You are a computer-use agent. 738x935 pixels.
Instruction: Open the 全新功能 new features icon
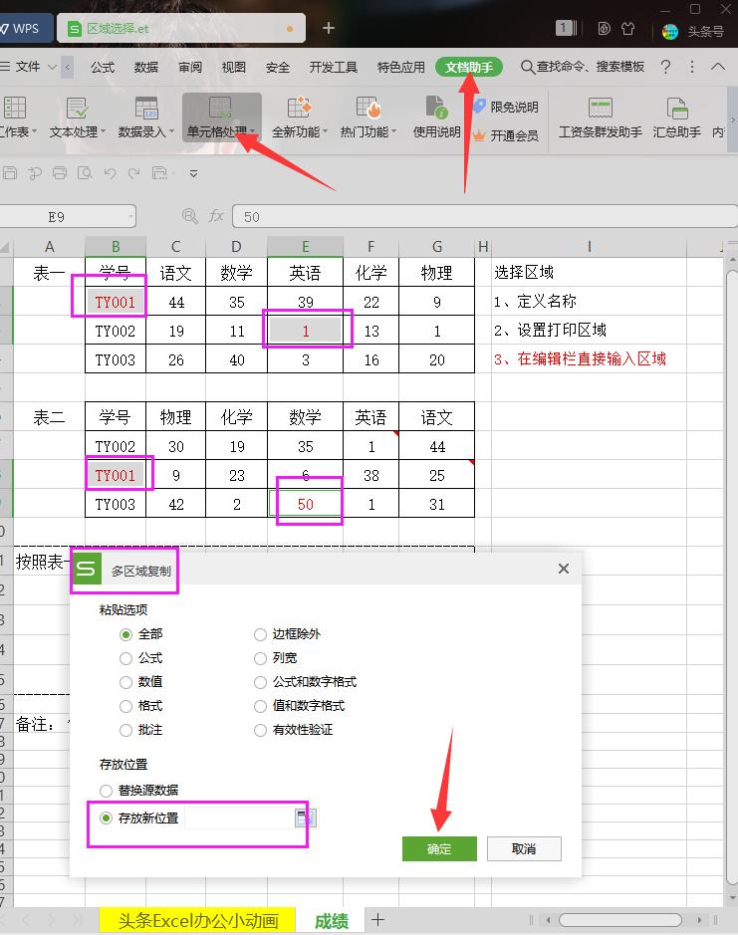click(300, 117)
